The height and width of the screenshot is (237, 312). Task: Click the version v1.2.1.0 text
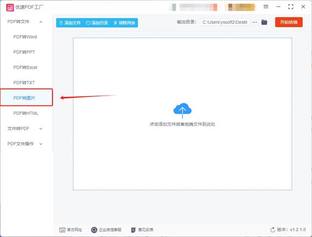pyautogui.click(x=292, y=230)
